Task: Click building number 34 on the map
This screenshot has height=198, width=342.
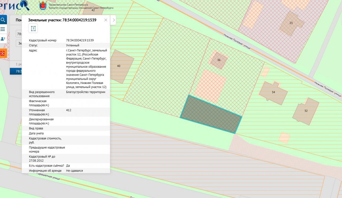Action: 273,92
